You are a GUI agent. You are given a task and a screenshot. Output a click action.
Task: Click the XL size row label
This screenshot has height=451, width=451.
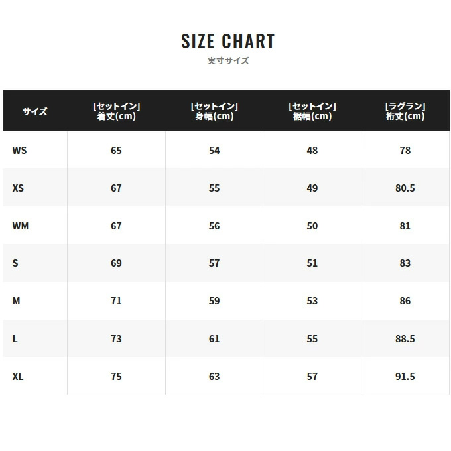tap(18, 377)
